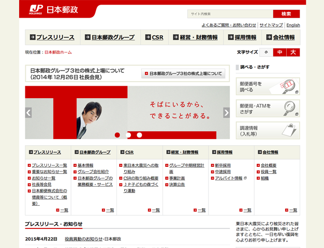Show the next carousel slide arrow

[227, 113]
